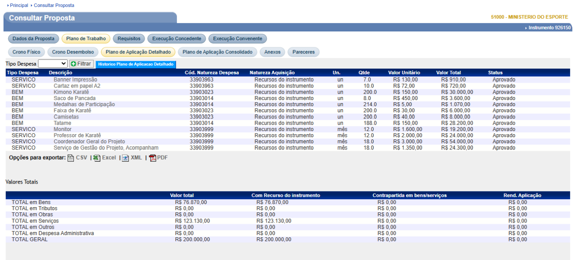The width and height of the screenshot is (575, 260).
Task: Click the Kimono Karatê row description
Action: tap(71, 92)
